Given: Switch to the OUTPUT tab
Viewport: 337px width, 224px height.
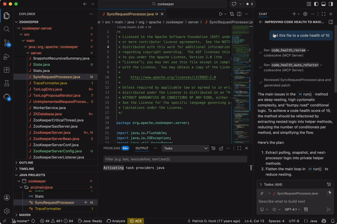Looking at the screenshot, I should [142, 148].
